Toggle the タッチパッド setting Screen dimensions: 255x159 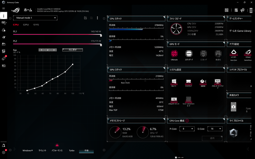tap(188, 82)
